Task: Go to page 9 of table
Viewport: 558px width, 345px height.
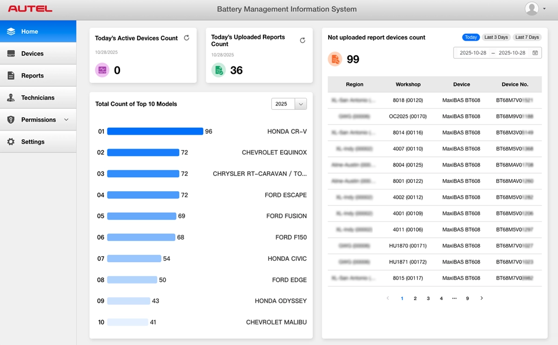Action: (x=467, y=299)
